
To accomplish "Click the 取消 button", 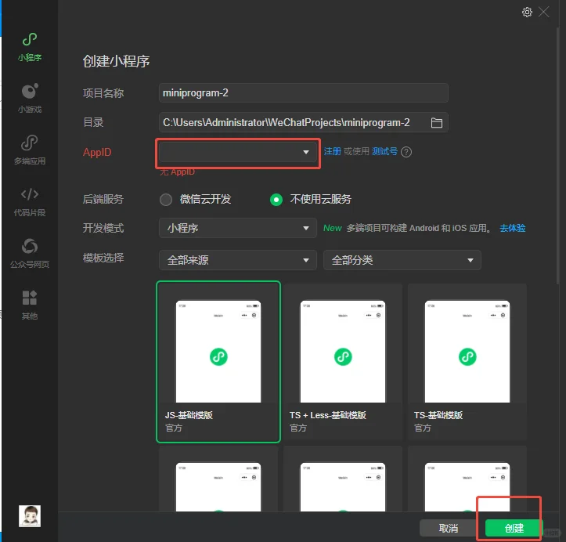I will 449,528.
